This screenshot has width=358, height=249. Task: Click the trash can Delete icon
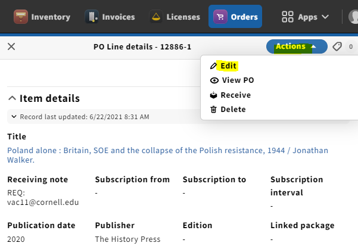[x=213, y=110]
